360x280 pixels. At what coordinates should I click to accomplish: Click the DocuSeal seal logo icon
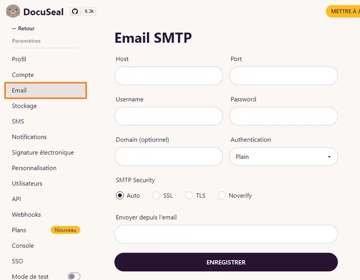point(13,11)
